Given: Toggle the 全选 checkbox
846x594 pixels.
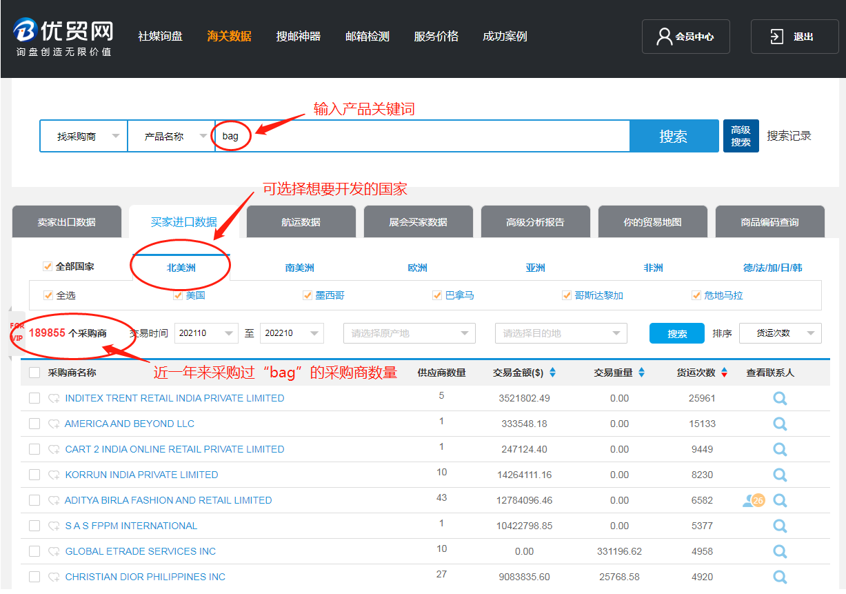Looking at the screenshot, I should click(x=48, y=295).
